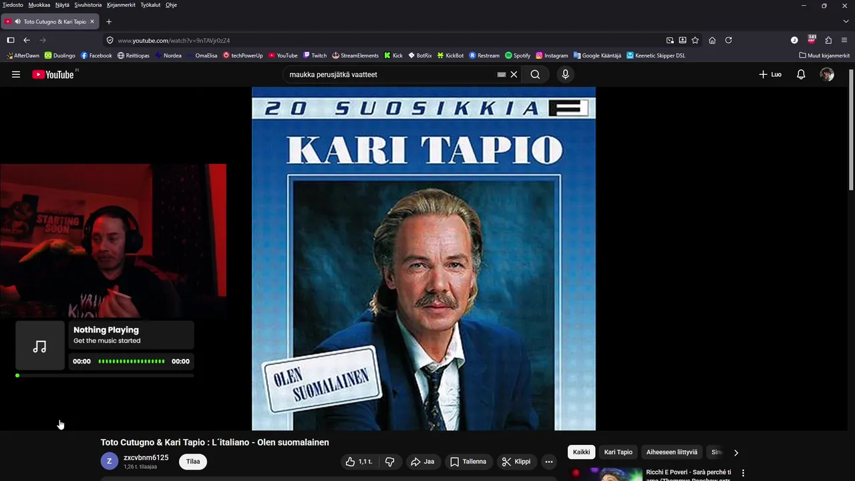The width and height of the screenshot is (855, 481).
Task: Click the address bar URL
Action: tap(174, 41)
